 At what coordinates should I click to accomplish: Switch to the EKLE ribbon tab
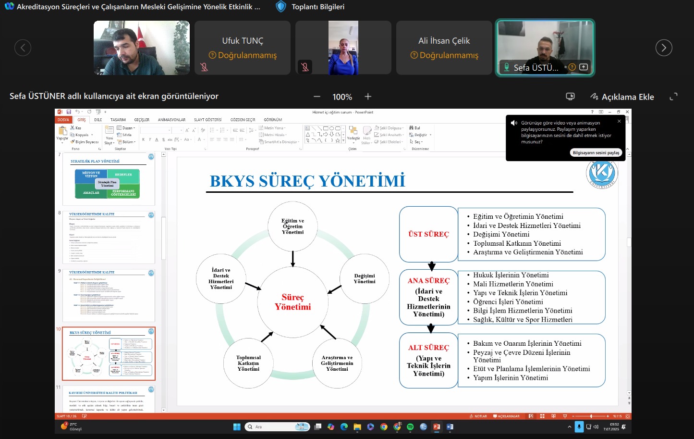click(98, 120)
